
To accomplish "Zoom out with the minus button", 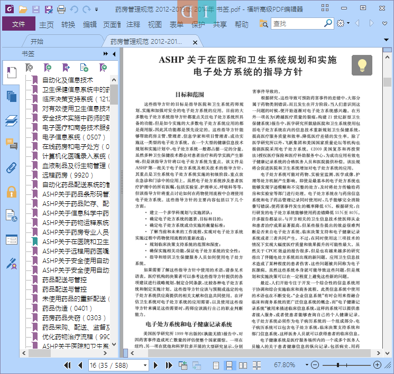I will pos(315,364).
